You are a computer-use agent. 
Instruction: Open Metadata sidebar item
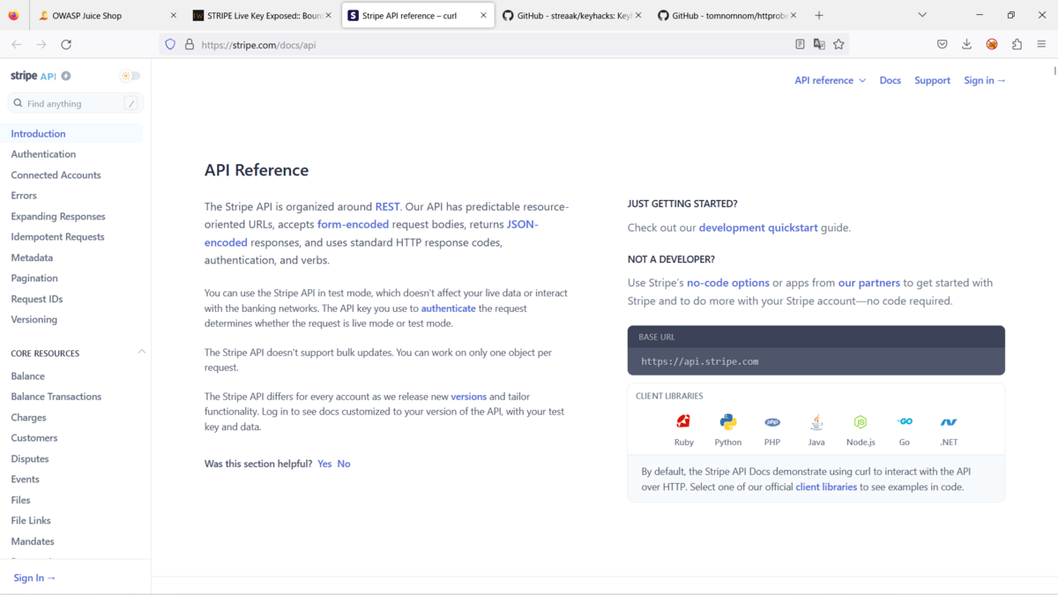click(x=32, y=257)
